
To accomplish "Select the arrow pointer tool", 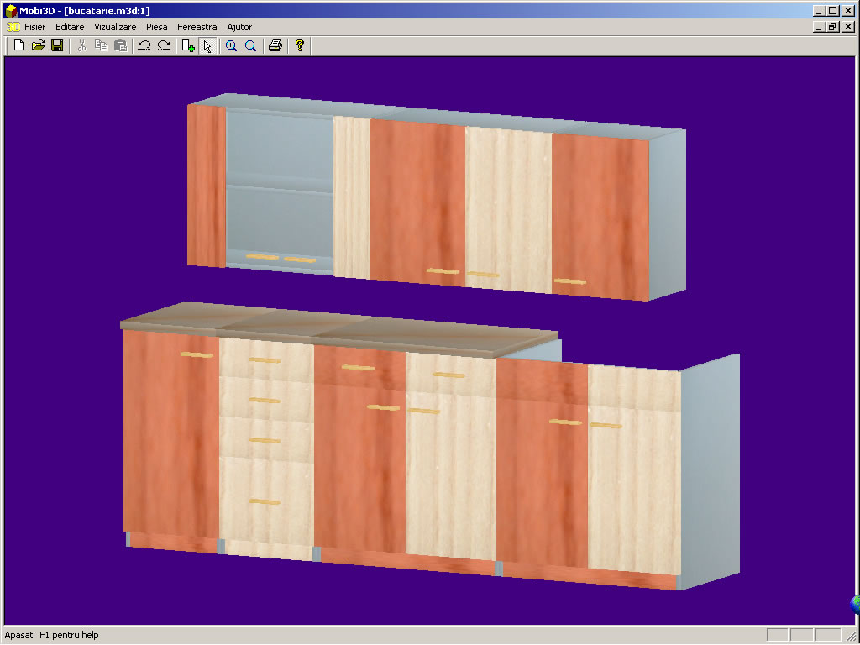I will click(207, 45).
